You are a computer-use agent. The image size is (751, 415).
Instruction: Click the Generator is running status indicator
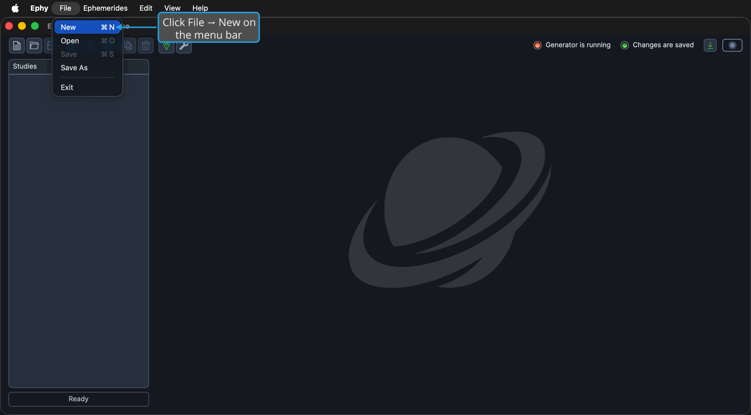(572, 45)
